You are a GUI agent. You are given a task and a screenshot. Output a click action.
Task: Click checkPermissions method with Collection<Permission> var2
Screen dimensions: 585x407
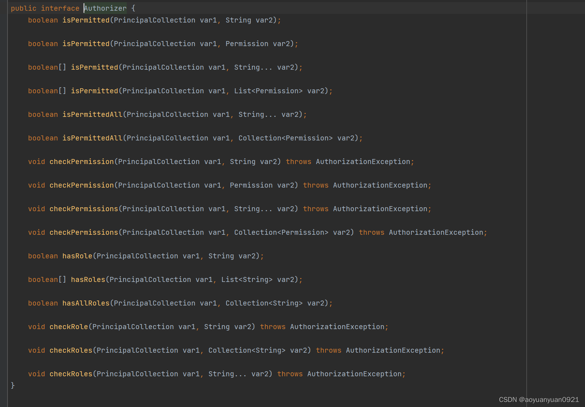coord(84,232)
